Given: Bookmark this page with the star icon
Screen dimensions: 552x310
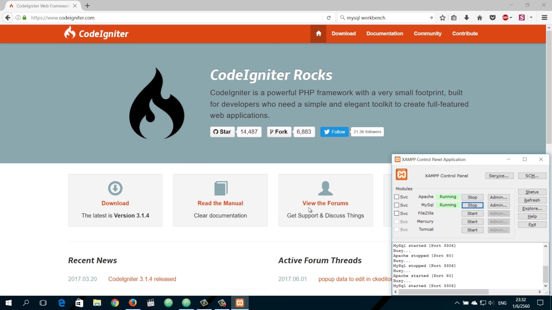Looking at the screenshot, I should click(442, 18).
